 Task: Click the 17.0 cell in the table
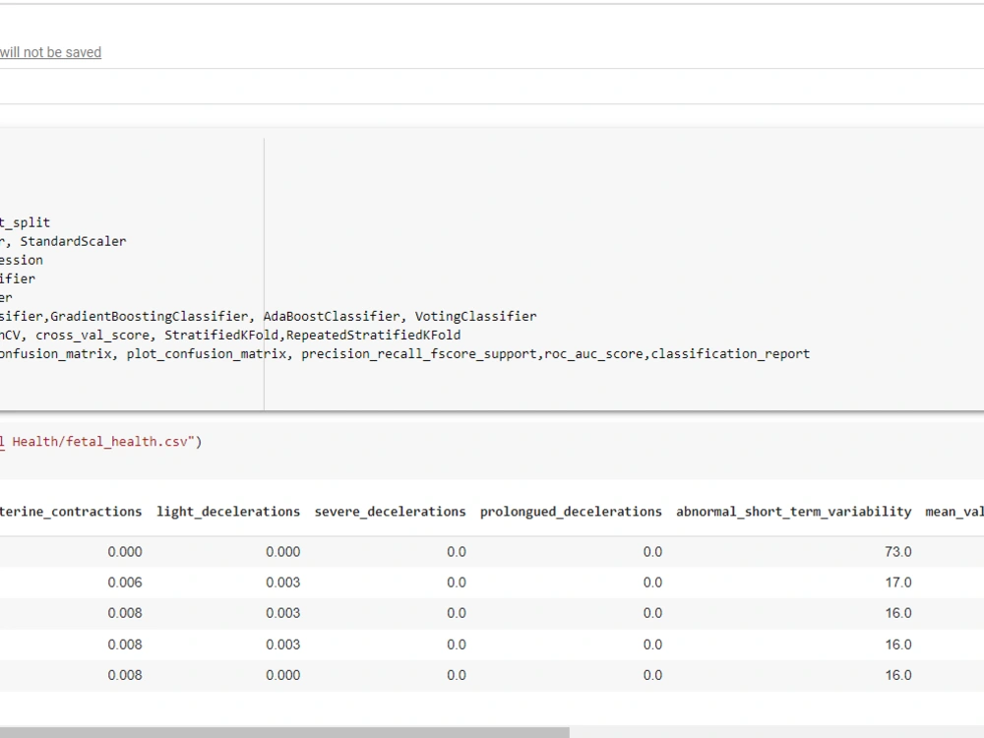[898, 583]
